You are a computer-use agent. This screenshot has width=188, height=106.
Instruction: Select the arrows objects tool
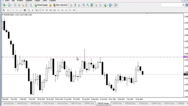[36, 10]
